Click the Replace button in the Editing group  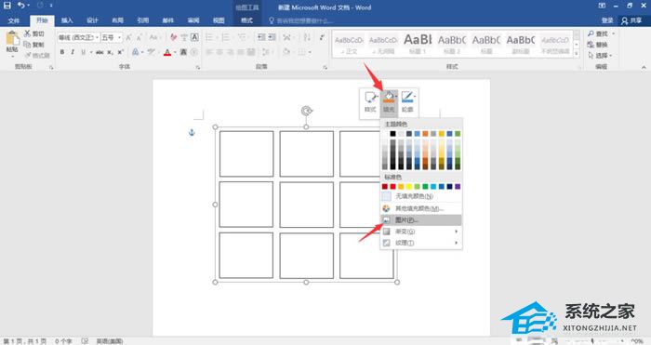coord(598,45)
